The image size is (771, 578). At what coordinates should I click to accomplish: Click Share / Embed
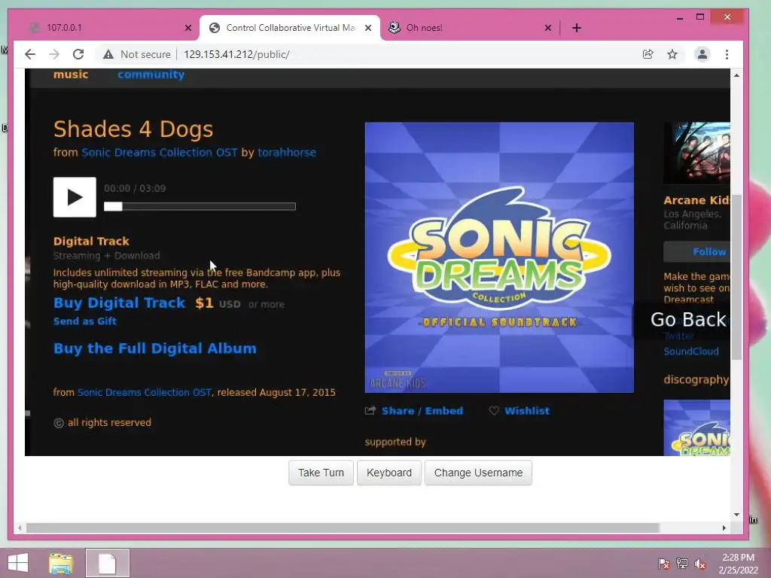(x=422, y=411)
